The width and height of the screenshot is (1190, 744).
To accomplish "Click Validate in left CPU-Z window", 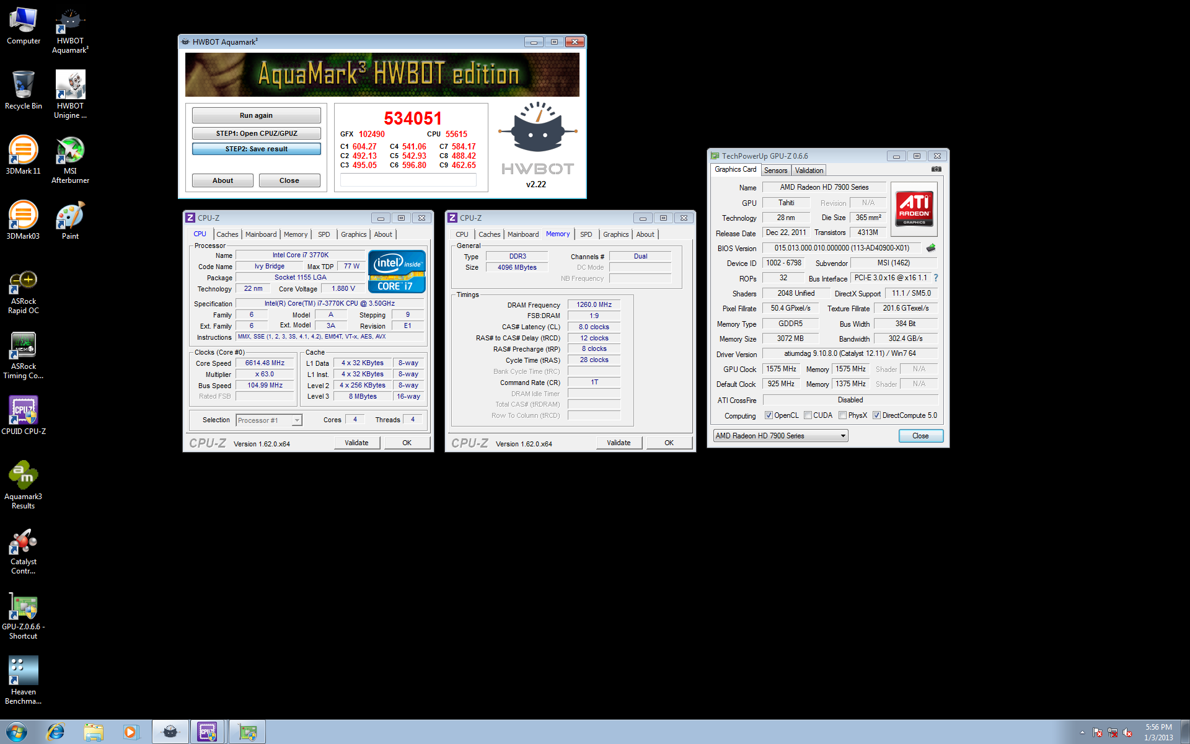I will (356, 443).
